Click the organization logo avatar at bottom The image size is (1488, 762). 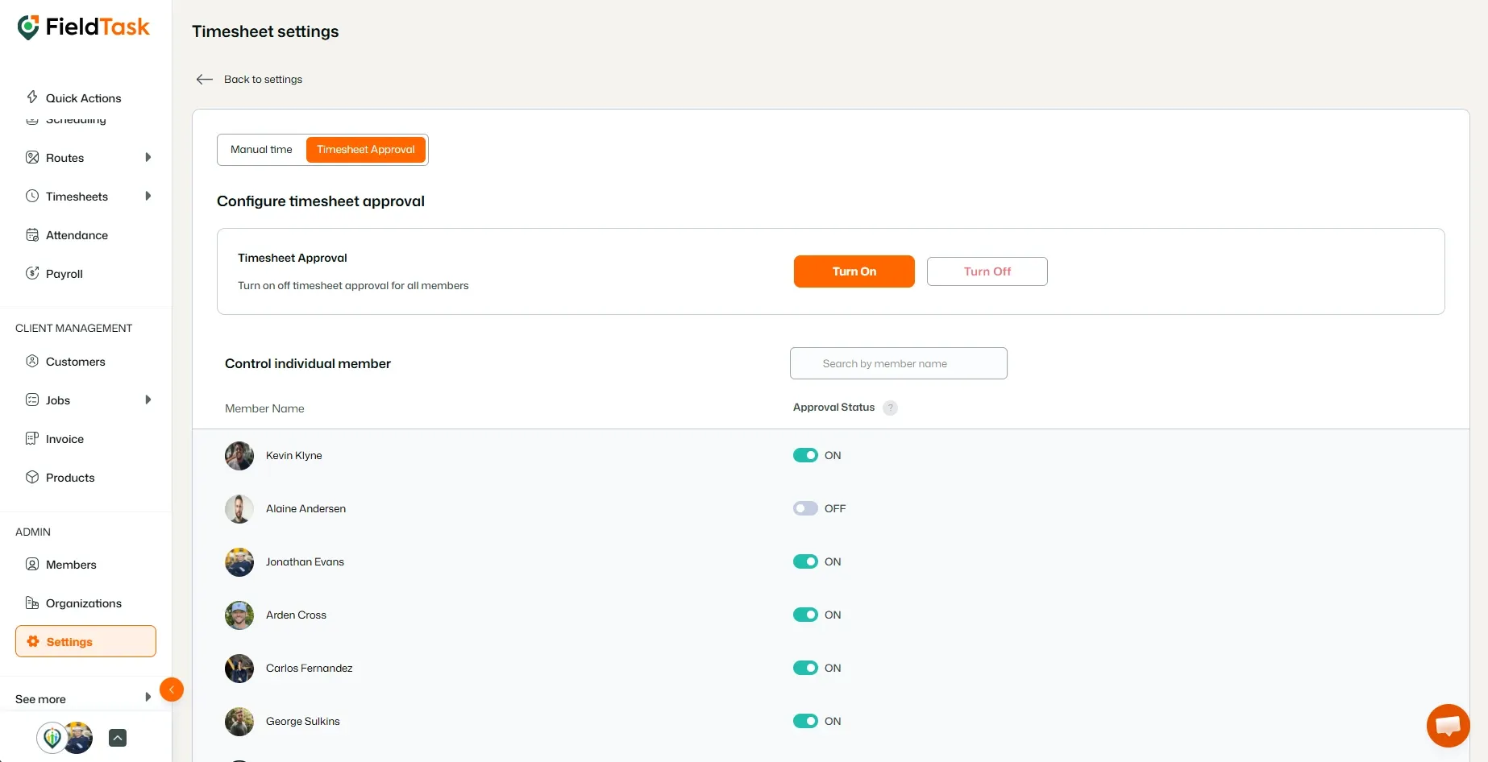pos(52,737)
